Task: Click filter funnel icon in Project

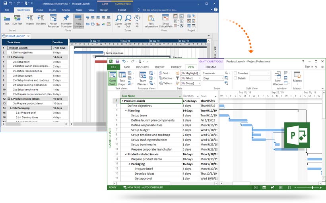Action: click(177, 78)
